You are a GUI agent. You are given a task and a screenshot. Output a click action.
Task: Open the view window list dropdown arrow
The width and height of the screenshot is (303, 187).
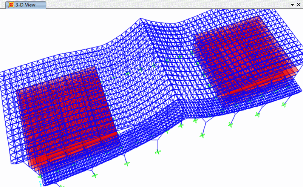pos(292,5)
